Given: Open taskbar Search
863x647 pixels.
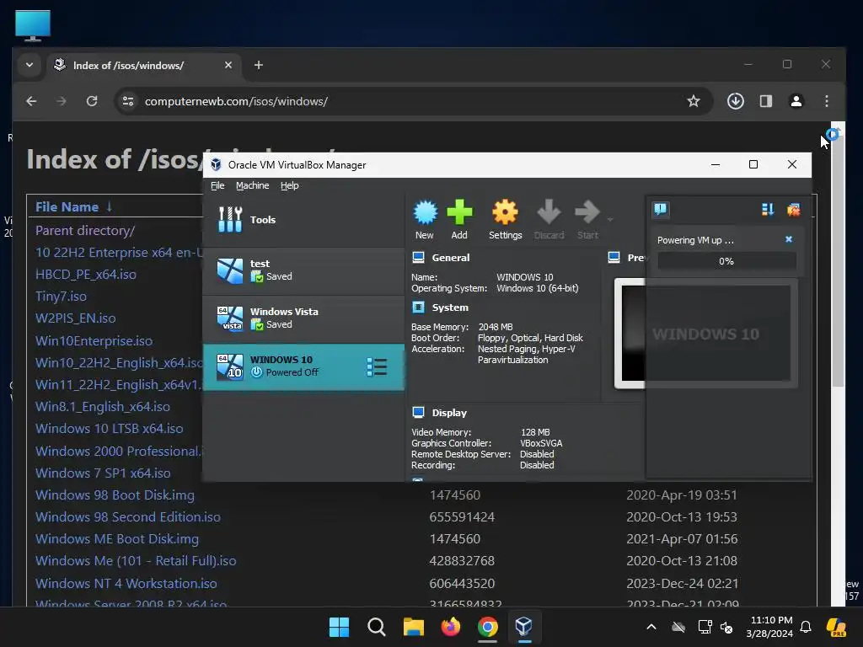Looking at the screenshot, I should point(377,627).
